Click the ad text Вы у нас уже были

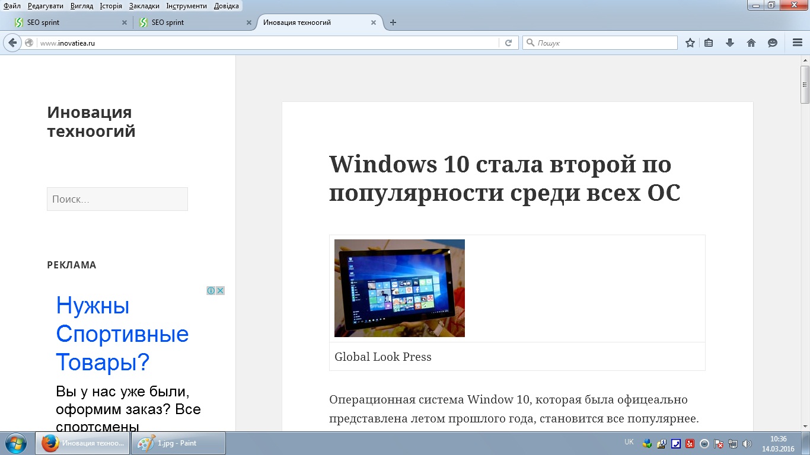[123, 392]
